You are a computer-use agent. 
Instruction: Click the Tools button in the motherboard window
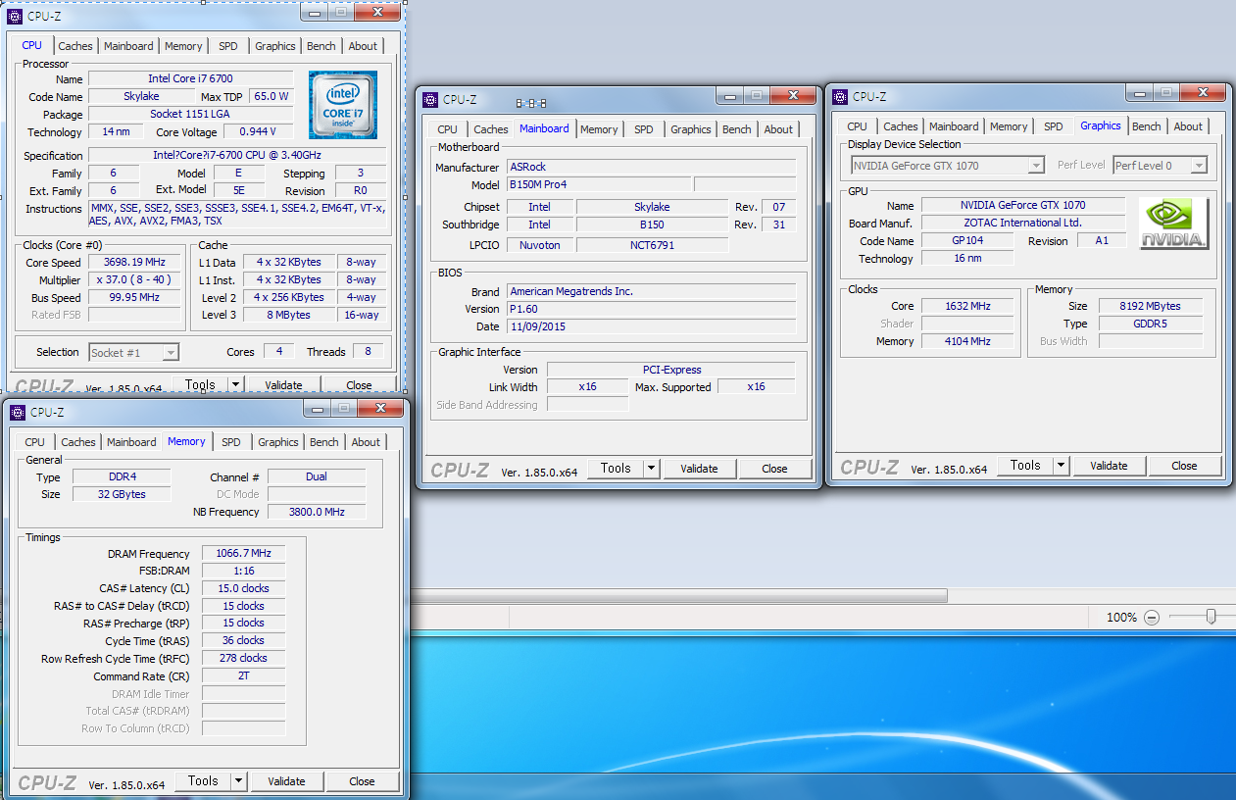click(x=616, y=469)
